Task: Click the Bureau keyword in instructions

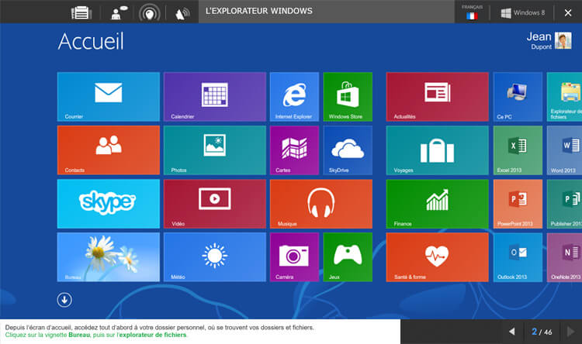Action: pyautogui.click(x=79, y=335)
